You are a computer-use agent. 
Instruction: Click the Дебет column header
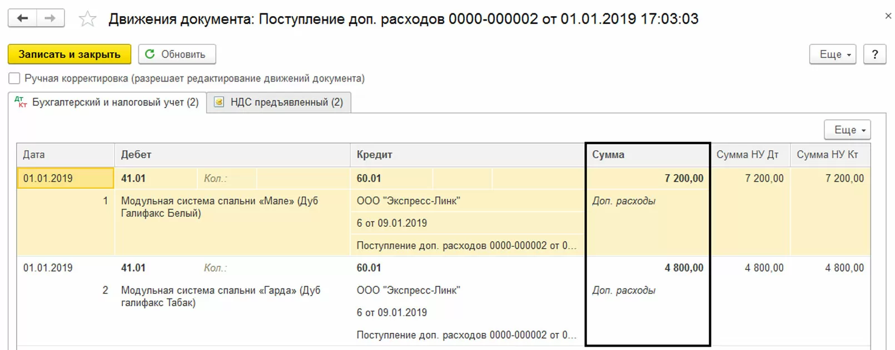[x=136, y=155]
